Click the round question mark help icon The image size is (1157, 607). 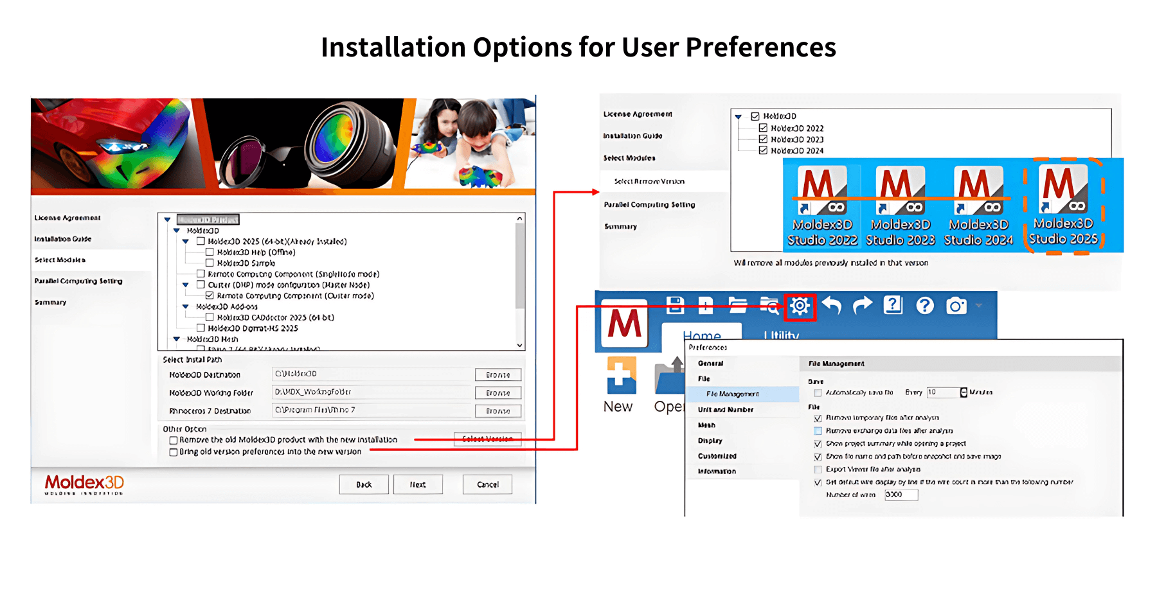(924, 306)
